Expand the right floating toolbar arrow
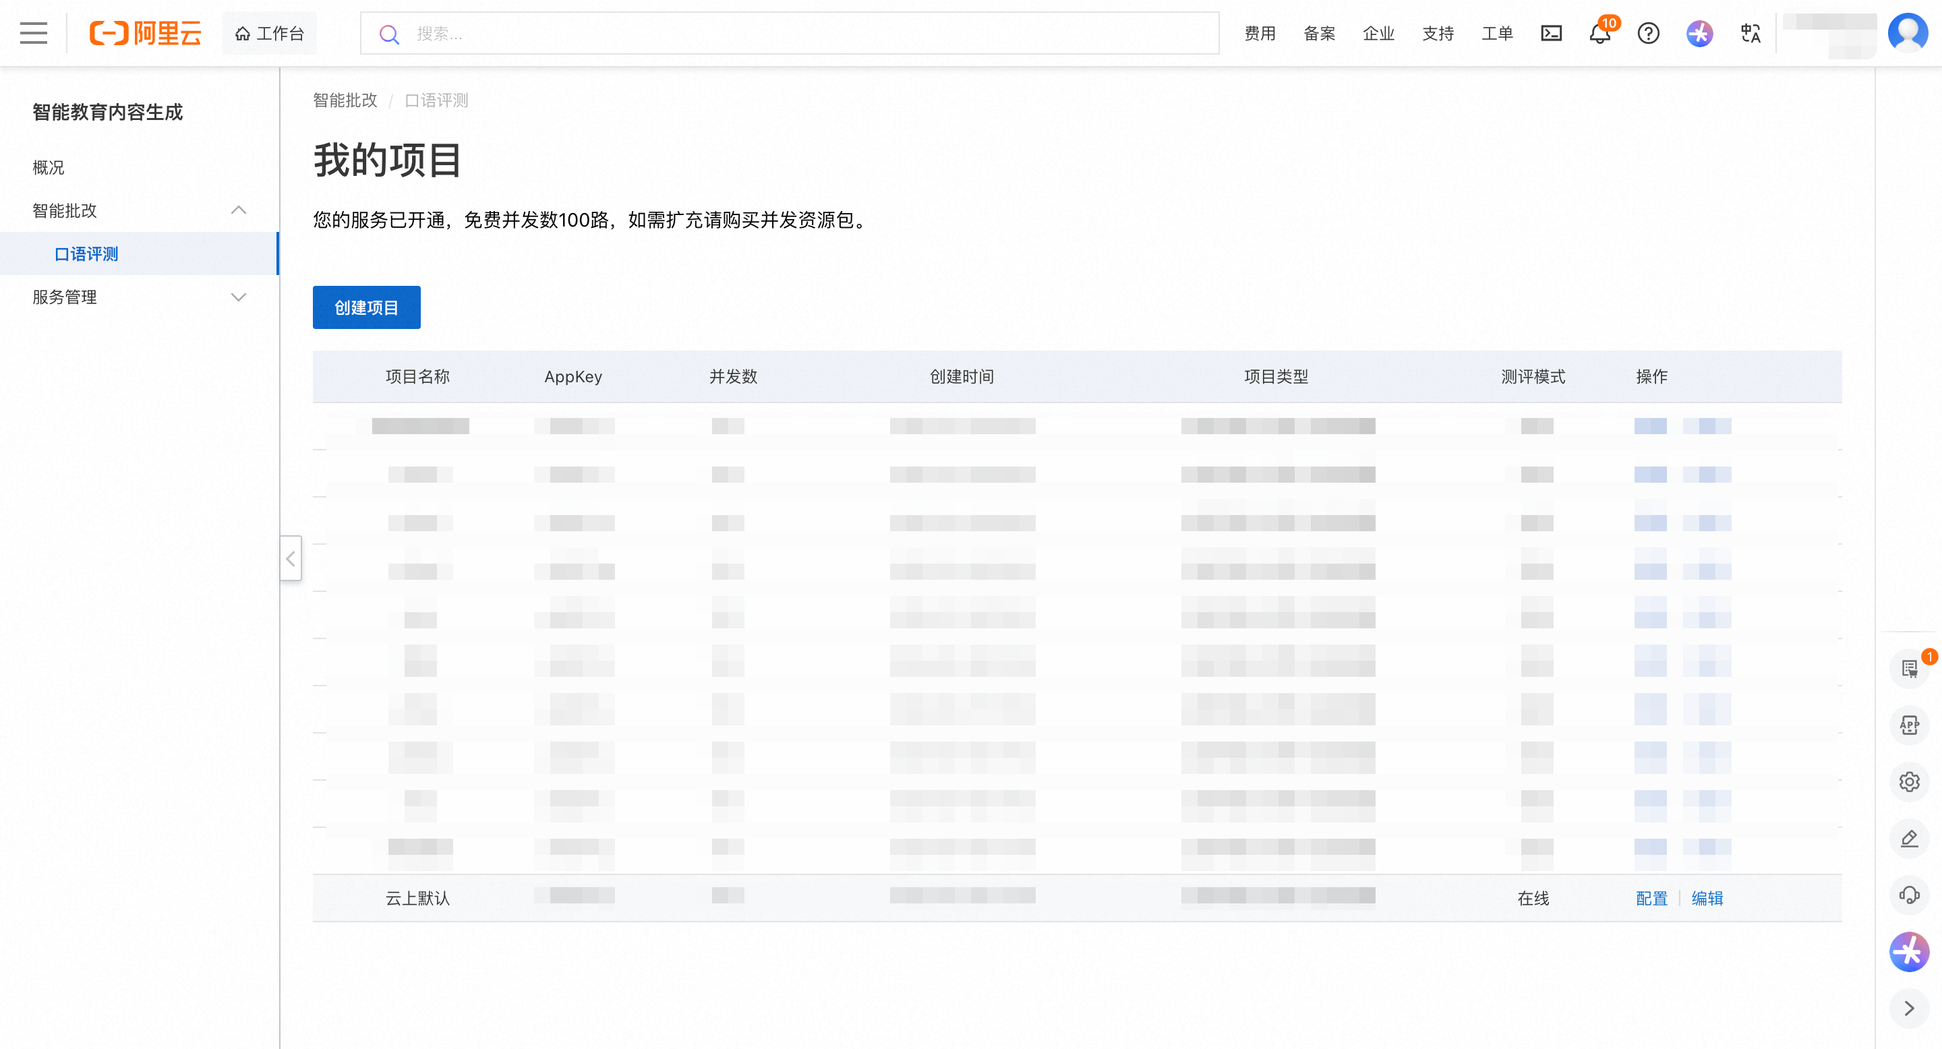 pos(1909,1009)
